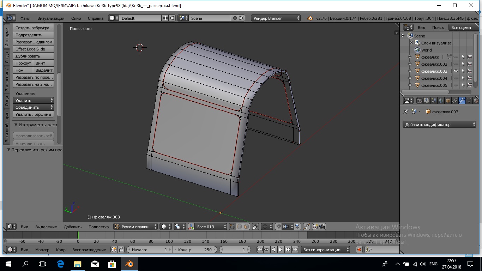Image resolution: width=482 pixels, height=271 pixels.
Task: Open the Добавить модификатор dropdown
Action: click(439, 125)
